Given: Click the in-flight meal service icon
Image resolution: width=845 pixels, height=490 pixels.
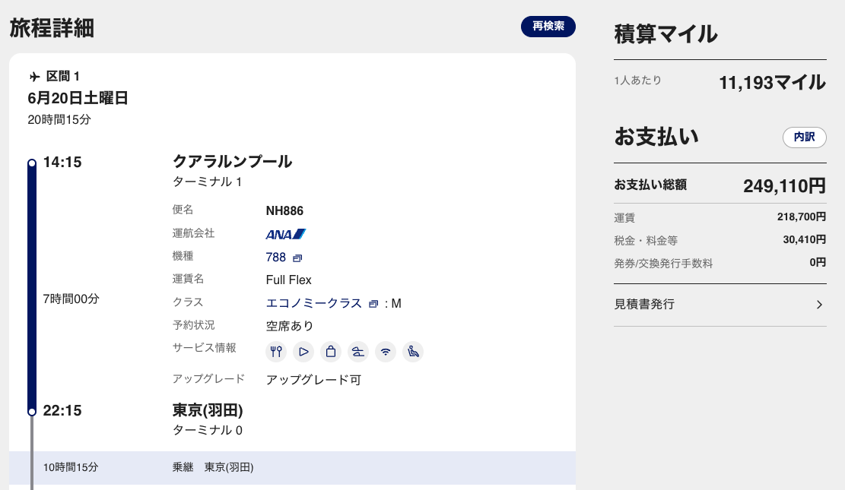Looking at the screenshot, I should (x=276, y=352).
